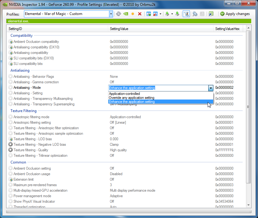This screenshot has height=218, width=258.
Task: Click the remove application from profile icon
Action: pyautogui.click(x=155, y=14)
